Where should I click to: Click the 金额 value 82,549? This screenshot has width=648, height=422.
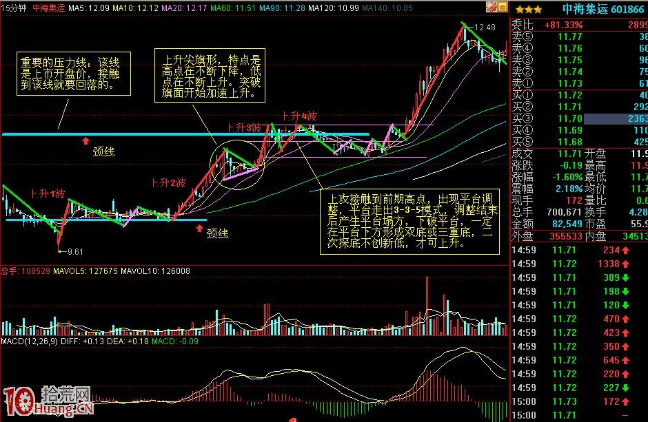[x=567, y=224]
